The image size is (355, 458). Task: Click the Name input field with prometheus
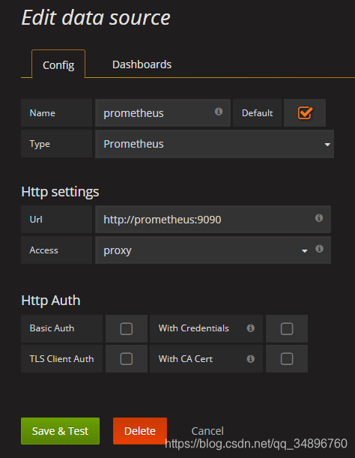[163, 112]
